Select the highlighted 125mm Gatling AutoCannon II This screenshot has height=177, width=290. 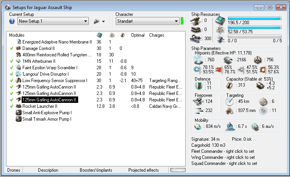pos(50,99)
